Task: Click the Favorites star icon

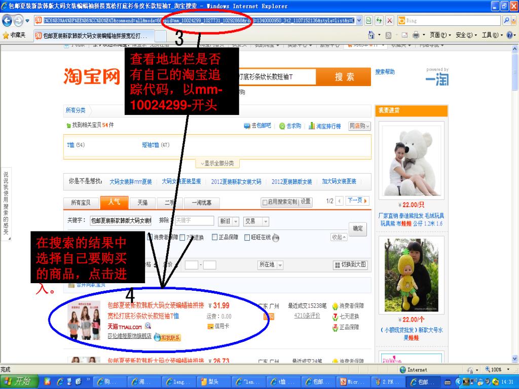Action: tap(6, 35)
